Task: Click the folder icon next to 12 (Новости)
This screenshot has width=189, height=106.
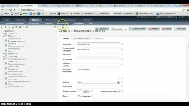Action: [x=79, y=96]
